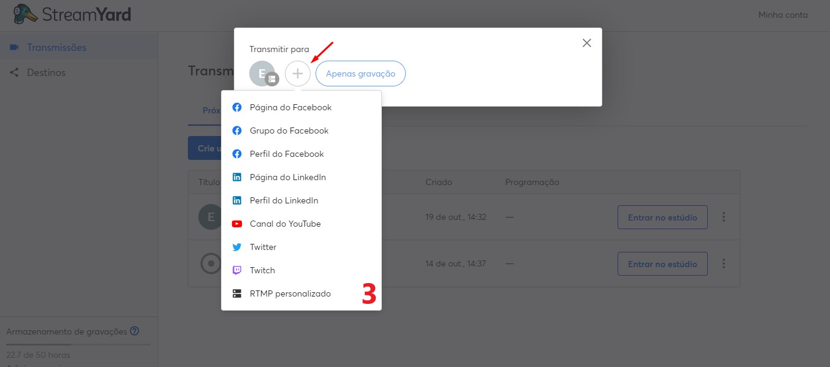Select Página do LinkedIn
Viewport: 830px width, 367px height.
coord(301,178)
